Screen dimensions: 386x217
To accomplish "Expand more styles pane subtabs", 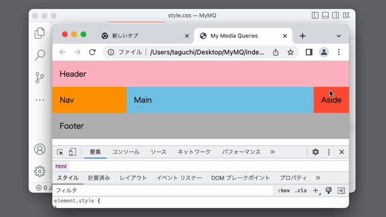I will pos(318,178).
